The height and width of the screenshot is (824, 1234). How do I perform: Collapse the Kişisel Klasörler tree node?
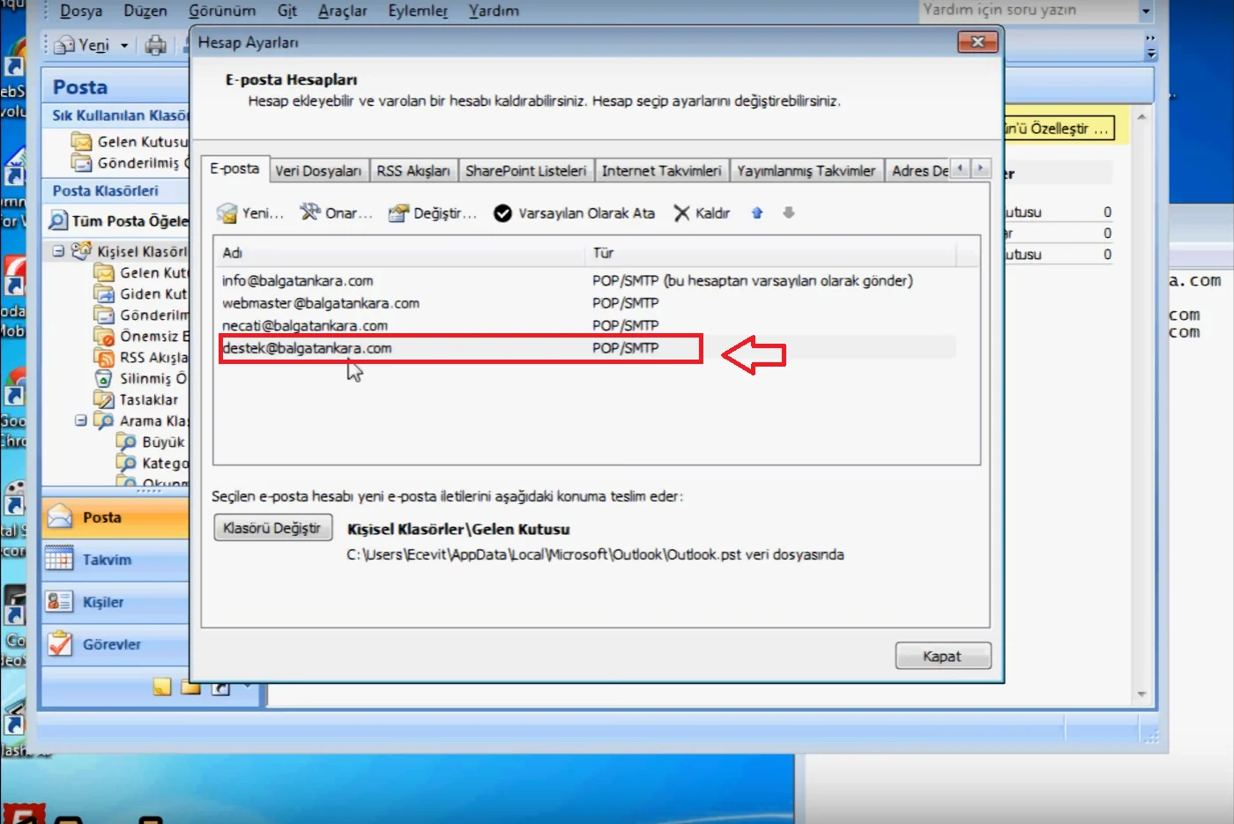coord(58,251)
